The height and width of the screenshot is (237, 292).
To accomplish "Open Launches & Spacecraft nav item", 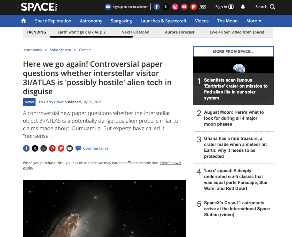I will click(x=164, y=21).
